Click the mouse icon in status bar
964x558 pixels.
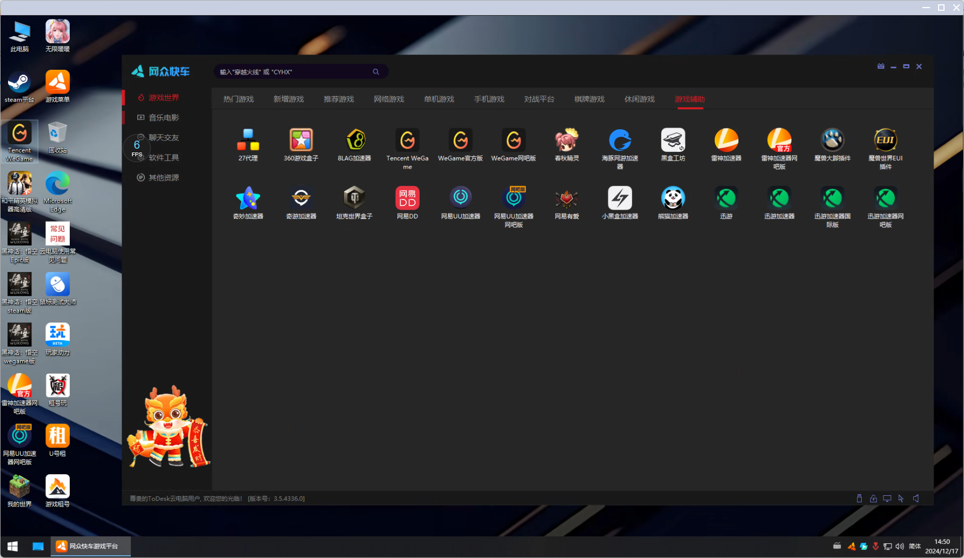pyautogui.click(x=859, y=499)
